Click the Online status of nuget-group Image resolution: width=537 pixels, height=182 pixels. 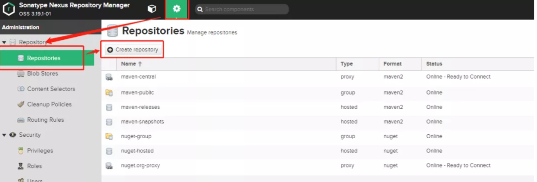(x=434, y=136)
